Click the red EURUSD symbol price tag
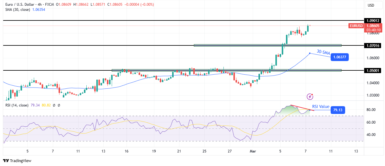The width and height of the screenshot is (385, 166). (356, 26)
